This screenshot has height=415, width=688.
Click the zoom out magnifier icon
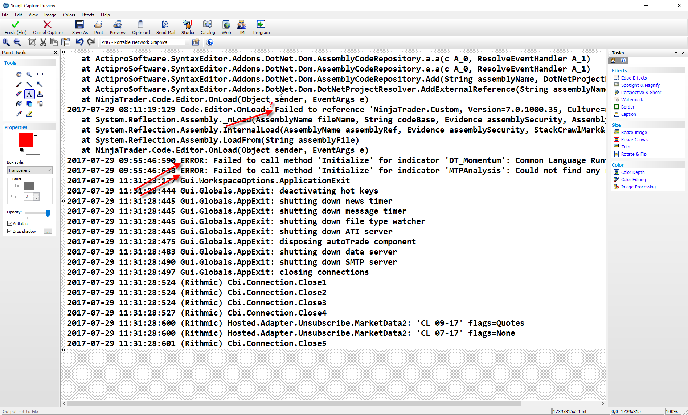[17, 42]
